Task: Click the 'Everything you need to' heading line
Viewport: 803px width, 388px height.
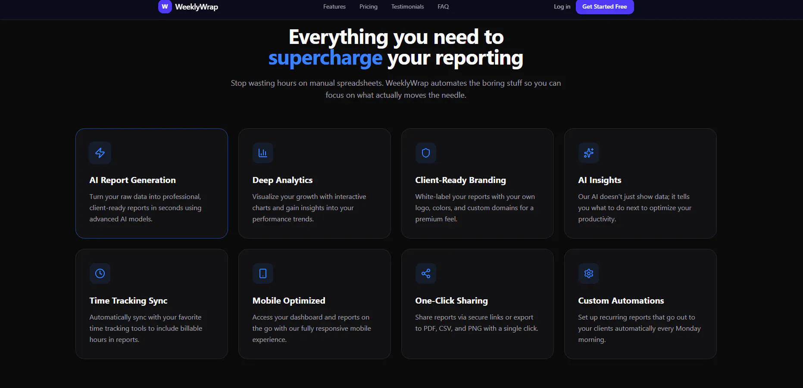Action: pos(396,37)
